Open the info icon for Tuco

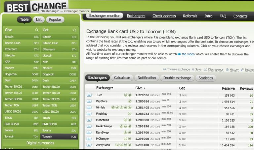point(89,95)
